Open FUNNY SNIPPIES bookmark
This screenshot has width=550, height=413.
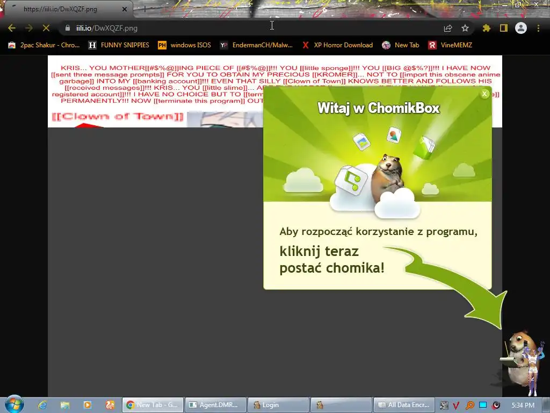coord(119,45)
